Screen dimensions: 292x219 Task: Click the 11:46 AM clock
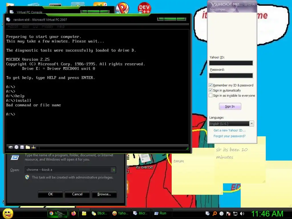point(267,214)
